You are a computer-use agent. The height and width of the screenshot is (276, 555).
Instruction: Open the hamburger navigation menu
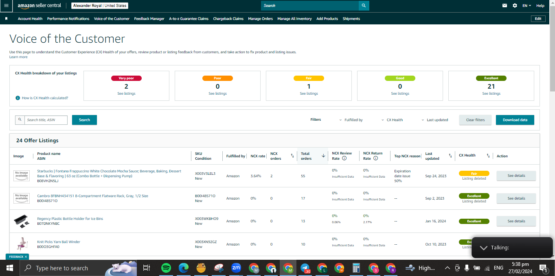[x=6, y=6]
